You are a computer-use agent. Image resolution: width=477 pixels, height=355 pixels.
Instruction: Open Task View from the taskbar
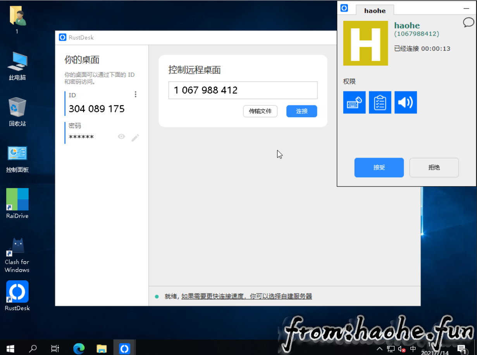click(x=55, y=348)
